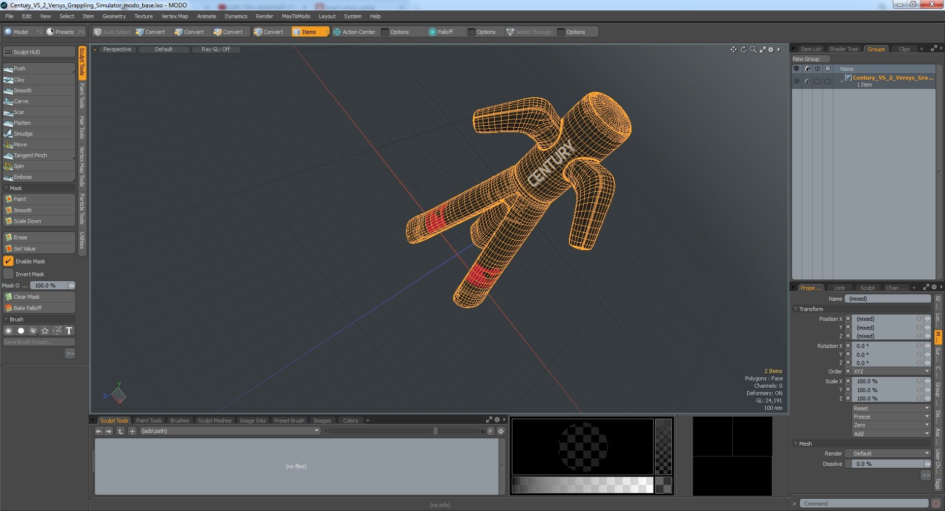The image size is (945, 511).
Task: Toggle the Action Center button
Action: (x=354, y=32)
